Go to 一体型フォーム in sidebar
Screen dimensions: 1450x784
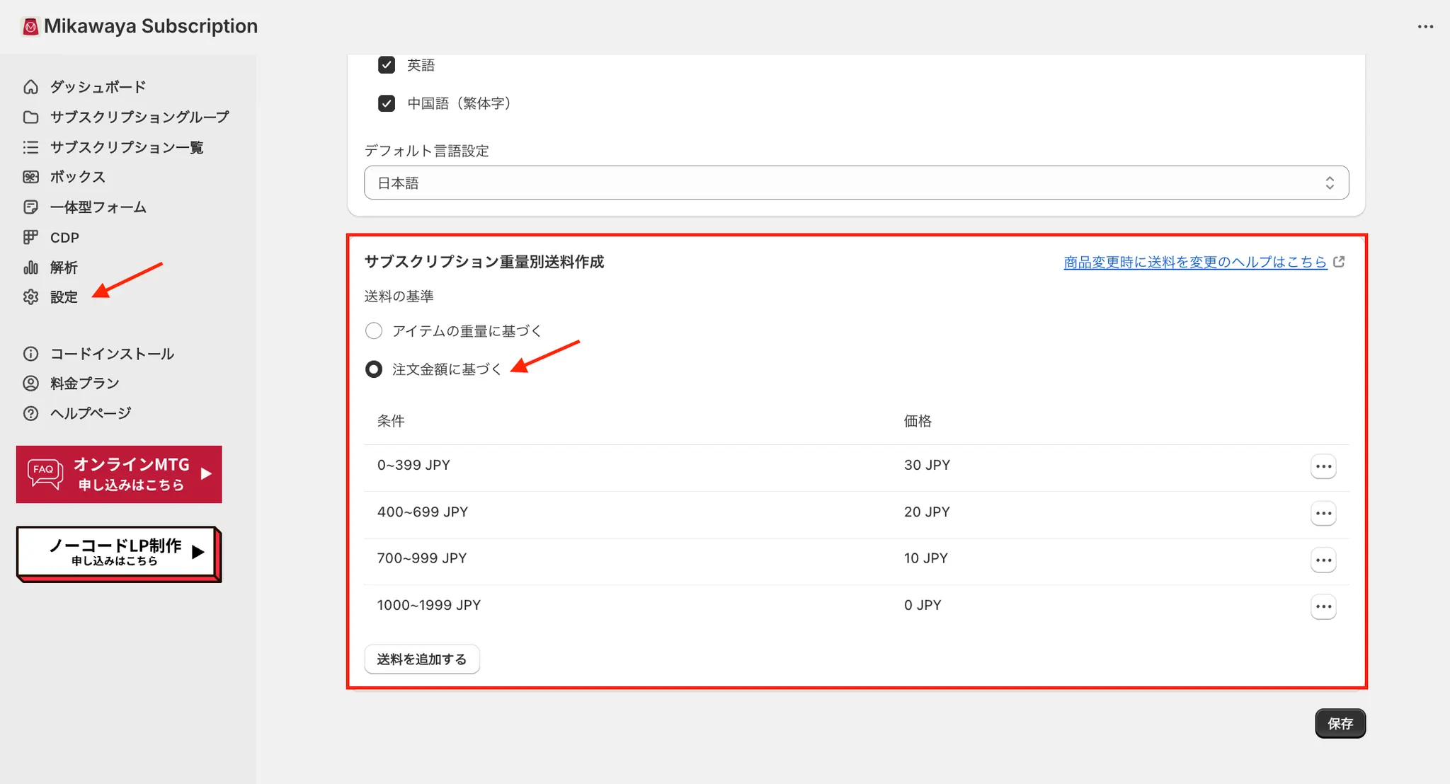[x=98, y=207]
